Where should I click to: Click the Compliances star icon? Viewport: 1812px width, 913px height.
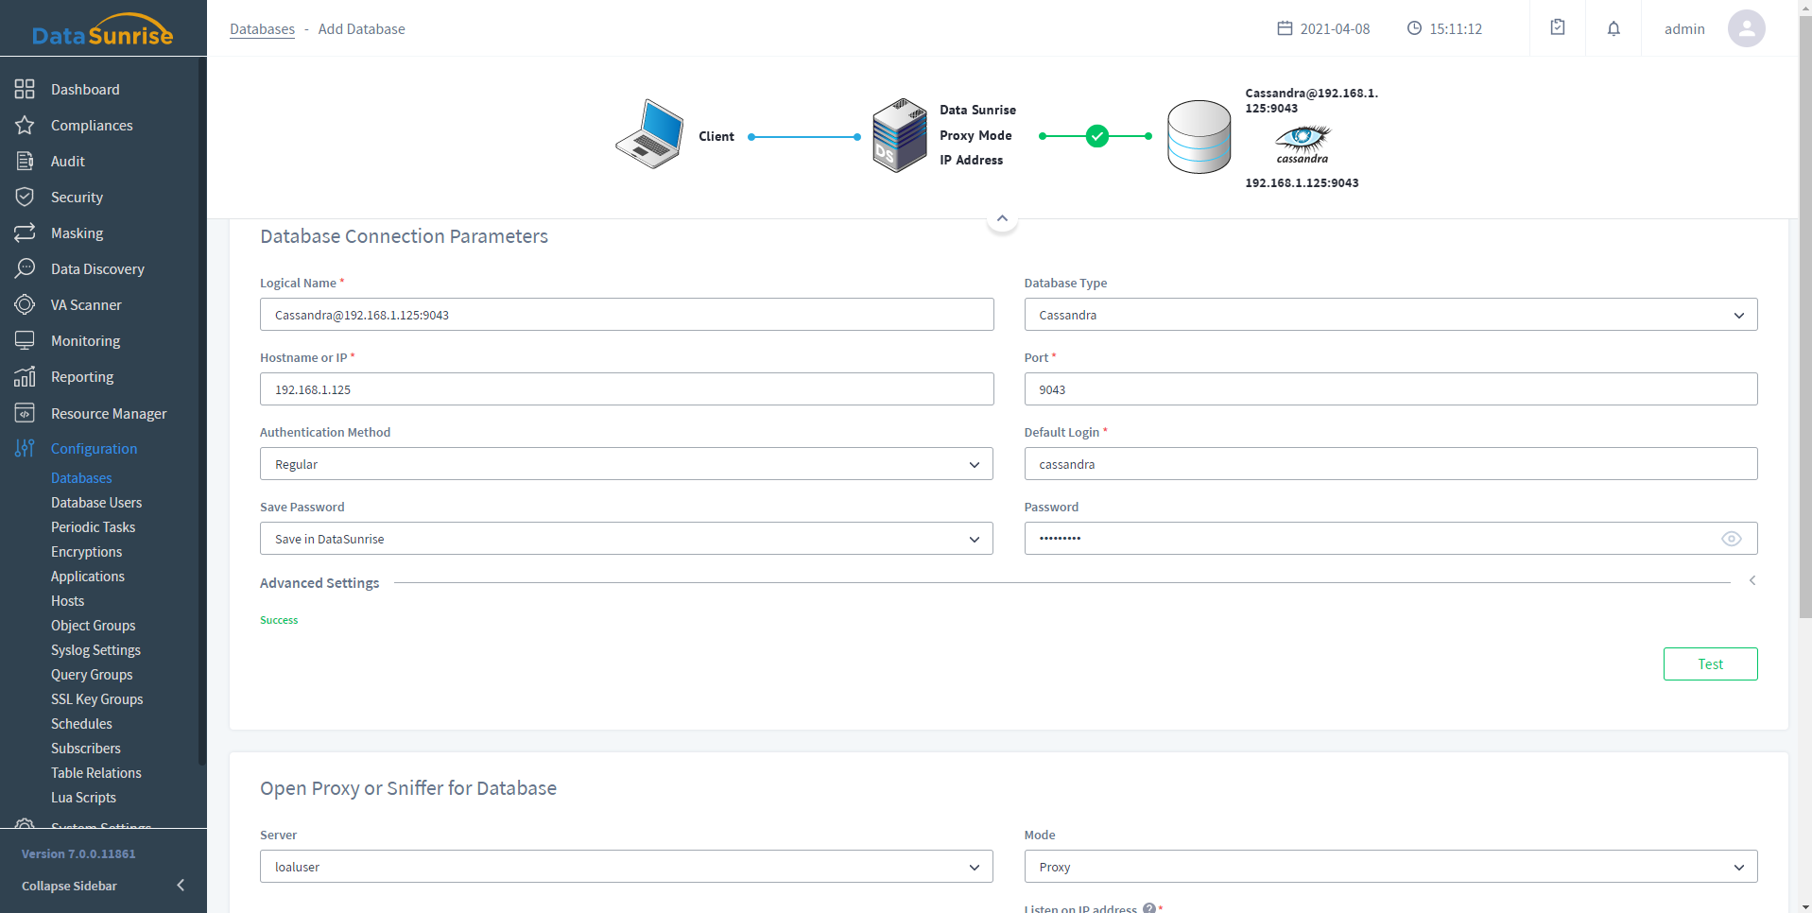point(25,125)
